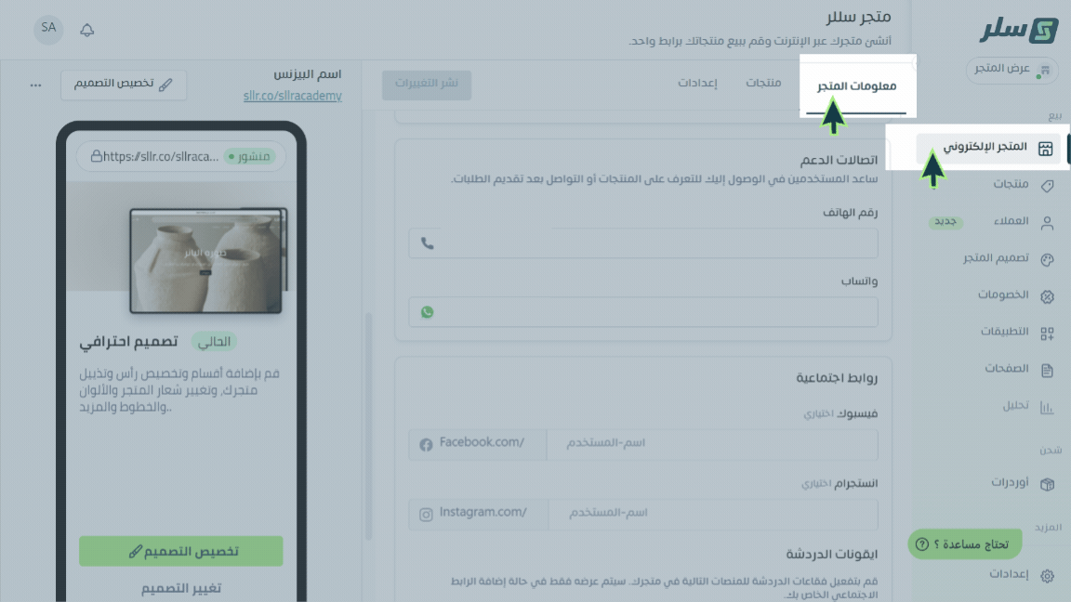Open المتجر الإلكتروني in the sidebar

pos(988,148)
